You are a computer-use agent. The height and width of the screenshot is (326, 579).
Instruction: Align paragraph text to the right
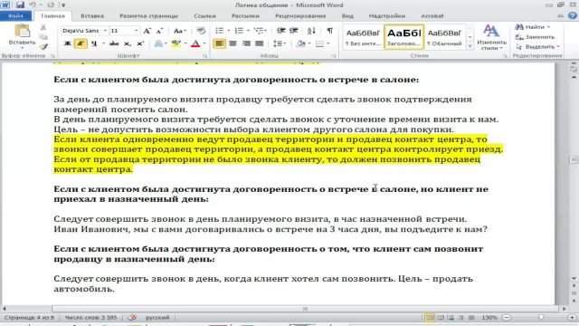246,43
